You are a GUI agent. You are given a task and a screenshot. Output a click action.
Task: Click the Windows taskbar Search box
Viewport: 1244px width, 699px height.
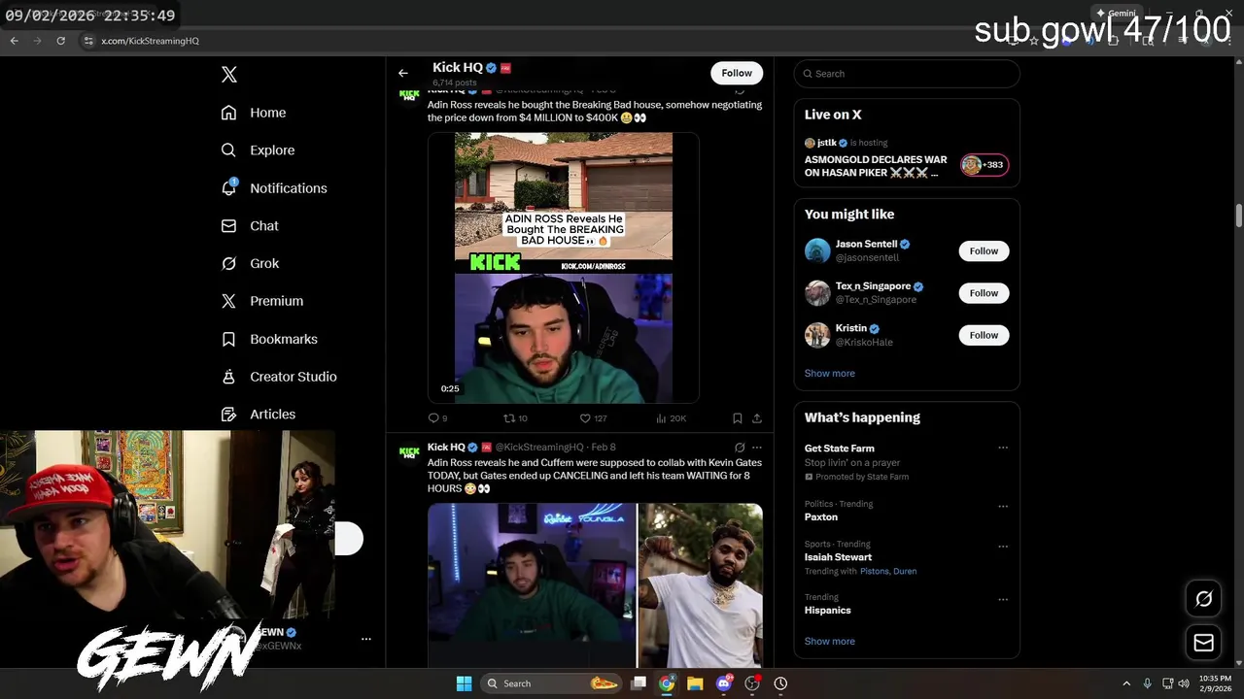coord(551,683)
